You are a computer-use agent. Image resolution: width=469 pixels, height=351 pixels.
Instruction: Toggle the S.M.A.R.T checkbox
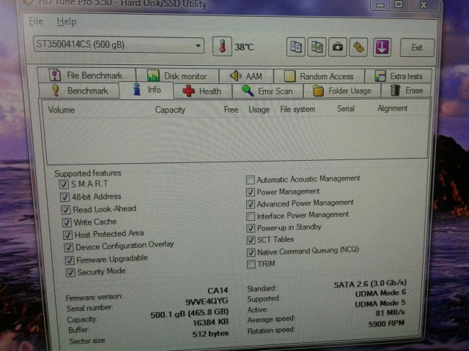point(63,184)
